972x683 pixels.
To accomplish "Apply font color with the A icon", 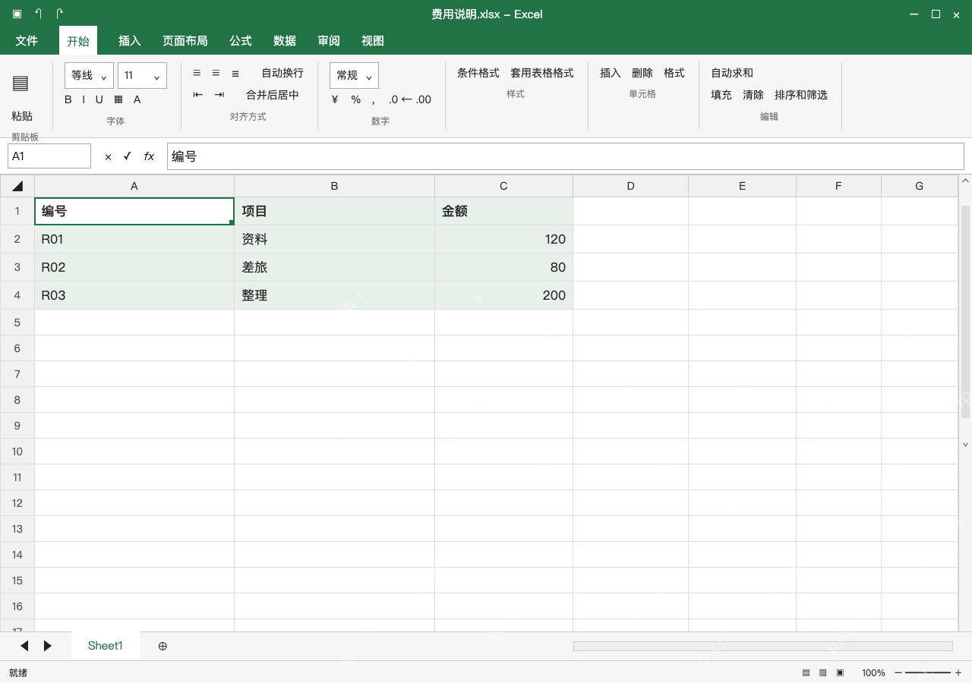I will point(137,99).
